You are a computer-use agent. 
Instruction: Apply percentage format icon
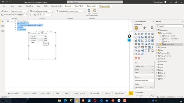35,15
